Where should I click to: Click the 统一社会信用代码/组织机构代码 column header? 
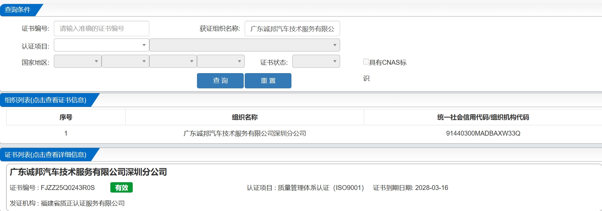(x=483, y=117)
